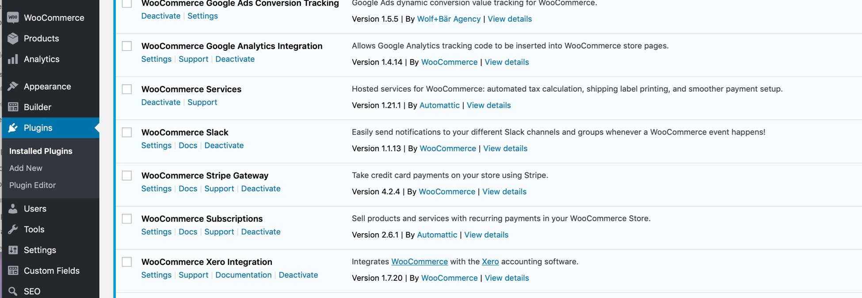The width and height of the screenshot is (862, 298).
Task: View details of WooCommerce Subscriptions
Action: pos(486,235)
